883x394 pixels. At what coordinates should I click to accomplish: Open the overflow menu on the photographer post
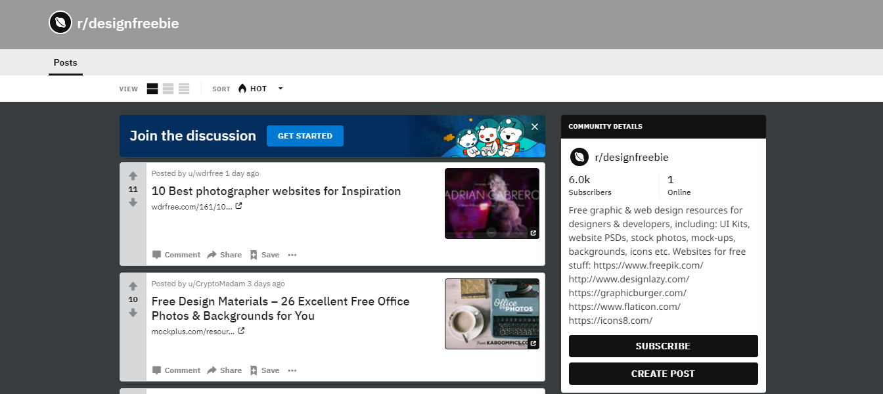[x=292, y=254]
